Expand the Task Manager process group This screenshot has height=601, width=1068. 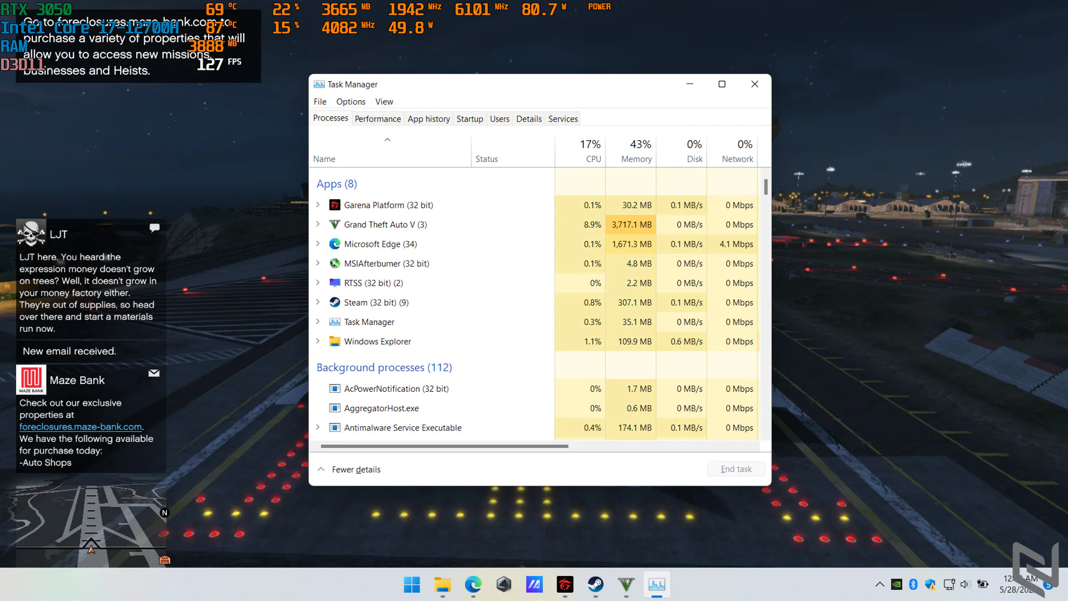318,321
